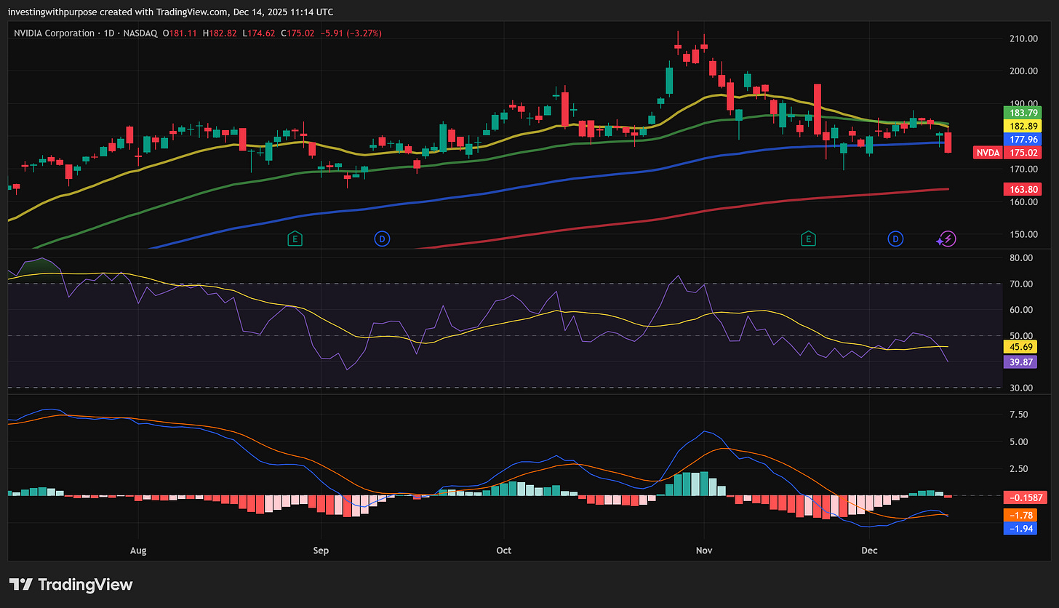Click the red 175.02 last price label
Viewport: 1059px width, 608px height.
click(x=1022, y=153)
